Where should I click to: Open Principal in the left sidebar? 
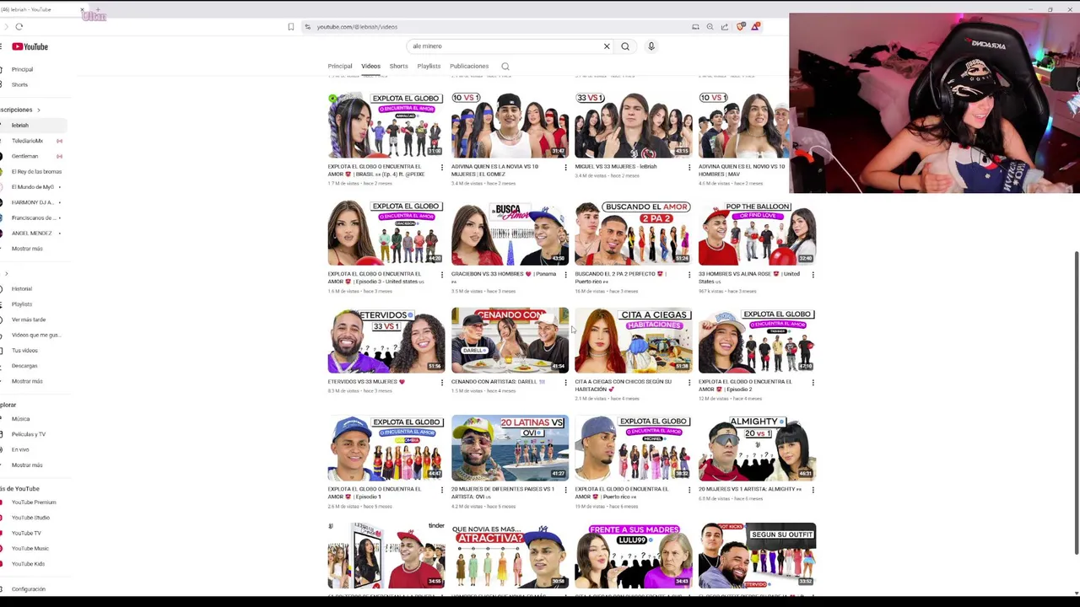pos(22,69)
